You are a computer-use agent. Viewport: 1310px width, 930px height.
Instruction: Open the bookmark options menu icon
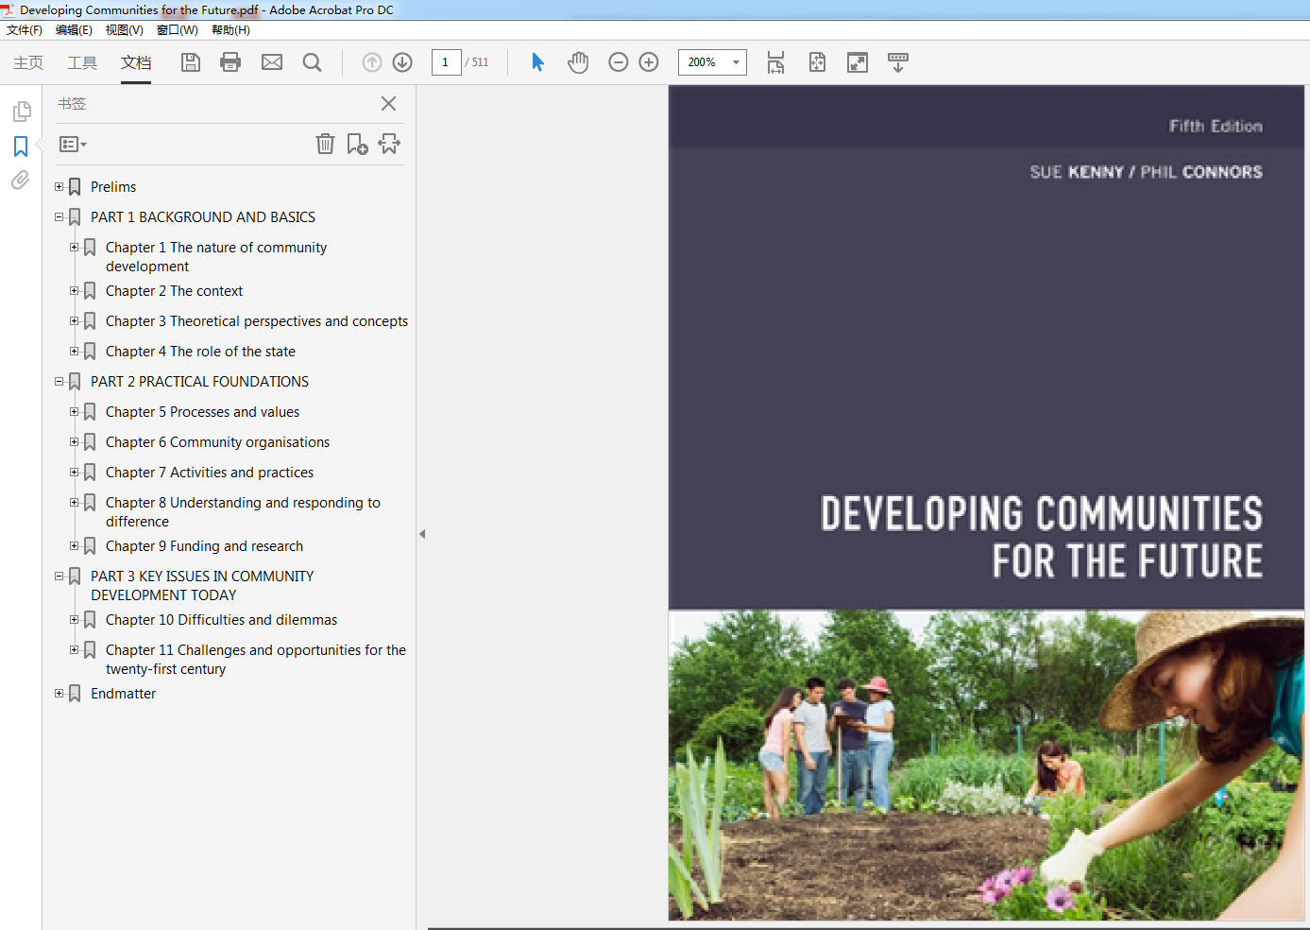pos(73,145)
